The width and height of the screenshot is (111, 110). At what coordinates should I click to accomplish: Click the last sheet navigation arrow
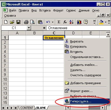point(16,108)
